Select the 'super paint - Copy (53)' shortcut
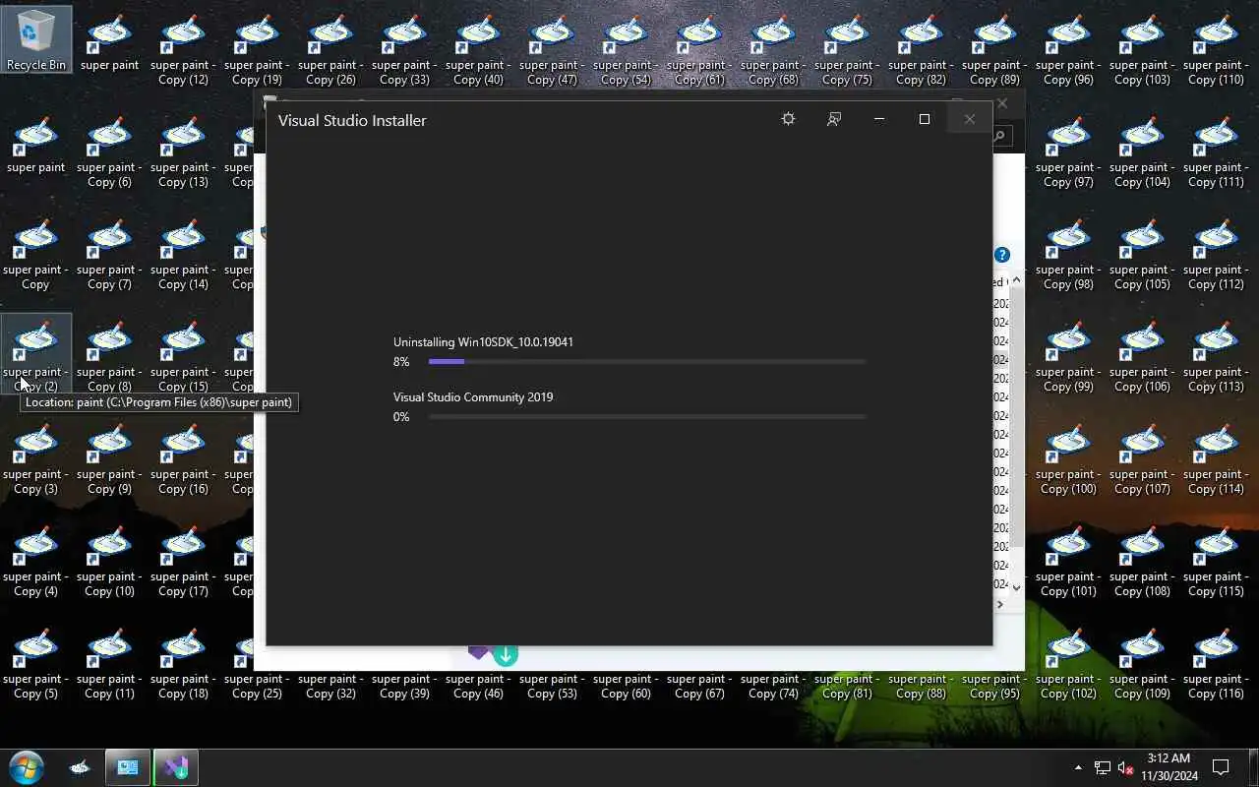This screenshot has width=1259, height=787. point(552,686)
